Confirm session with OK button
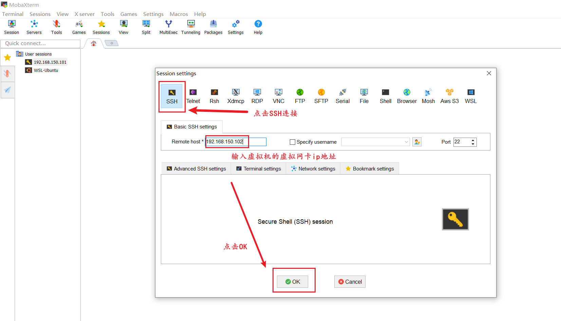The image size is (561, 321). [x=293, y=282]
